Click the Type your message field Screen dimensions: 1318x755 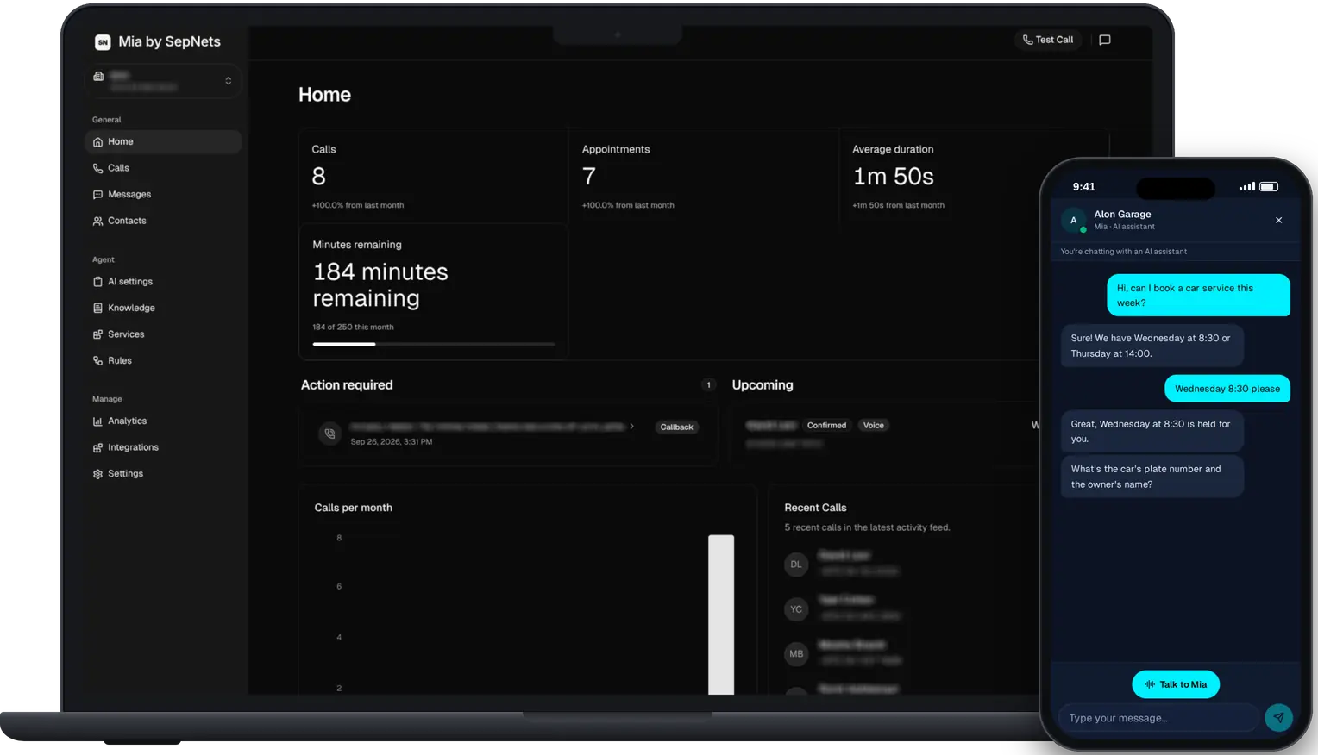tap(1158, 718)
